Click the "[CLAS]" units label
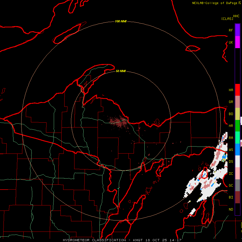242x242 pixels. coord(227,19)
